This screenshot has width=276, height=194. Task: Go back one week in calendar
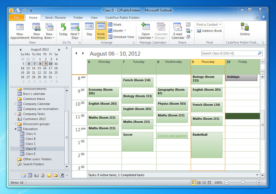[x=76, y=53]
